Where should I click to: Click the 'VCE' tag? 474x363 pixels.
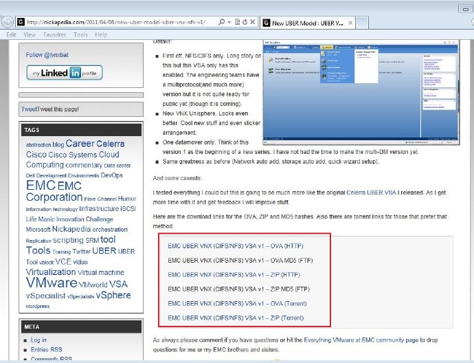[x=63, y=262]
